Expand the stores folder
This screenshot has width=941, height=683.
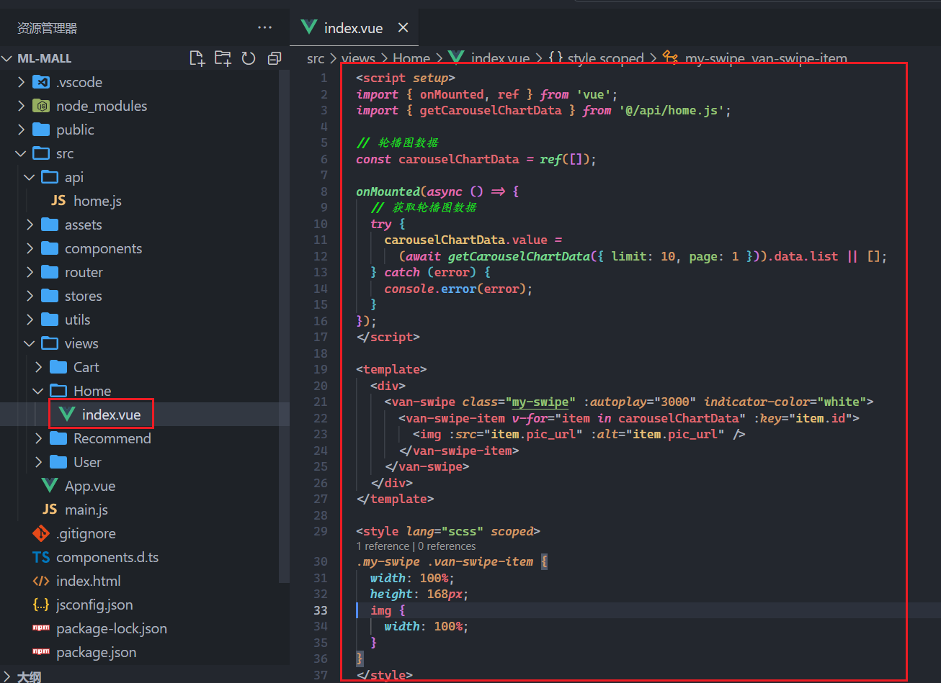click(30, 296)
